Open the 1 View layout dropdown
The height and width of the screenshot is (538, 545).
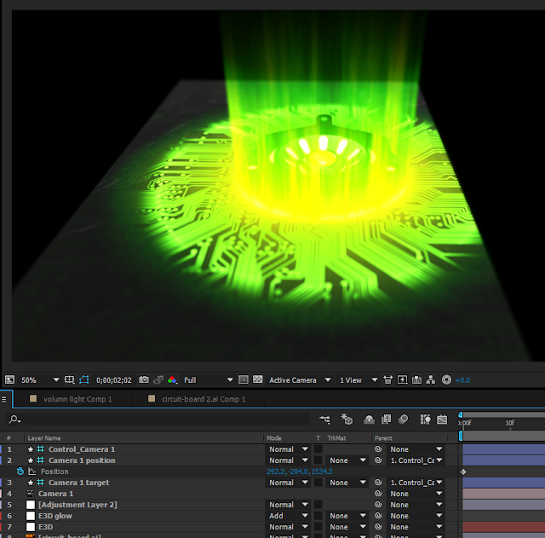359,380
